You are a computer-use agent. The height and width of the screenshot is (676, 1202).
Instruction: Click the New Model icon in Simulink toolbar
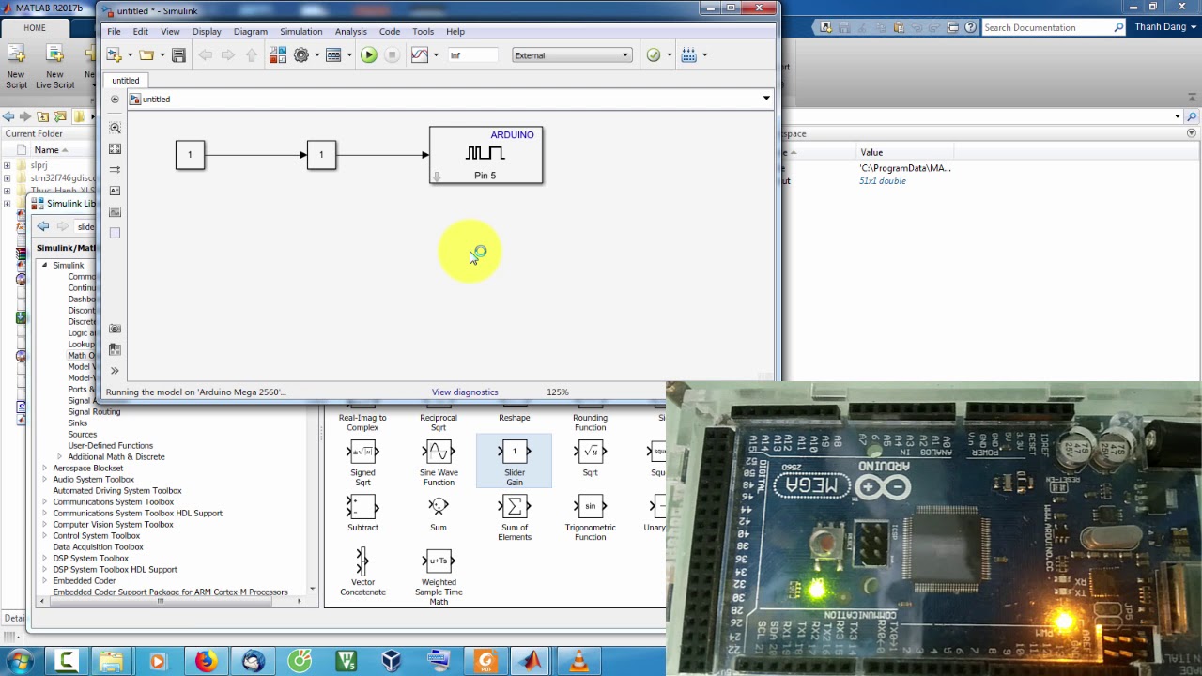[114, 55]
